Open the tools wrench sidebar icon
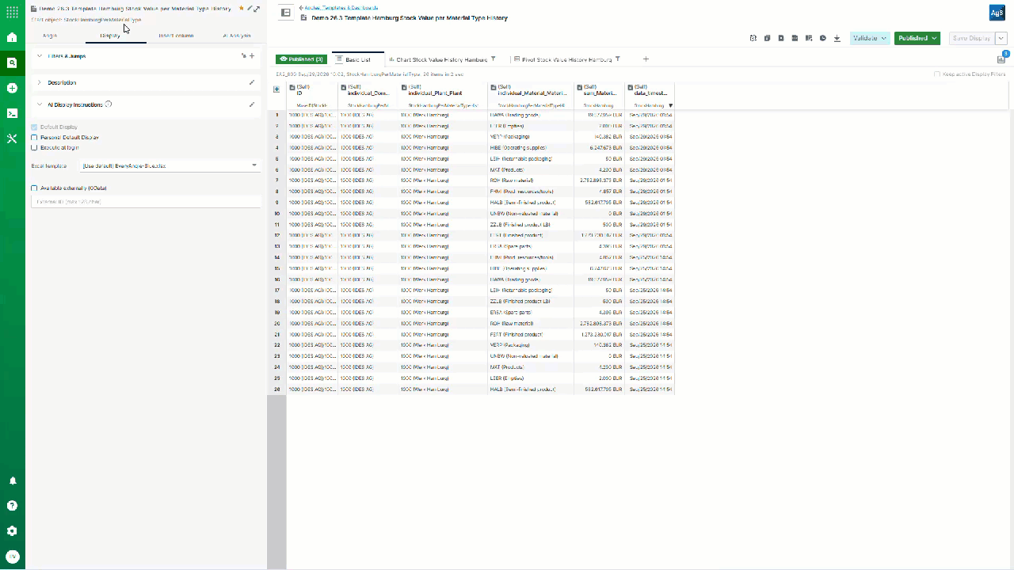Screen dimensions: 1014x570 click(x=12, y=139)
